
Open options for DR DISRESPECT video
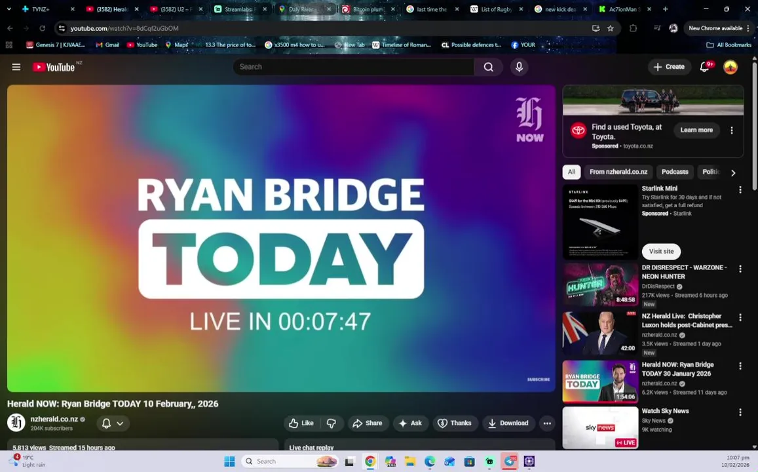click(740, 268)
